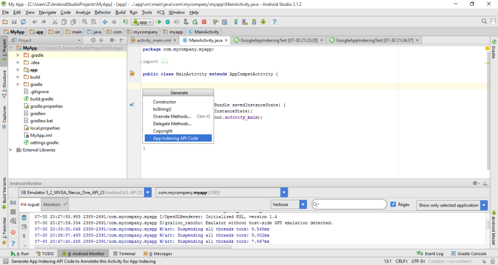This screenshot has width=498, height=265.
Task: Navigate Forward with the right arrow icon
Action: pos(114,22)
